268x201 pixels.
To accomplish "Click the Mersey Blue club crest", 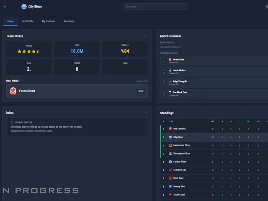I will 170,186.
